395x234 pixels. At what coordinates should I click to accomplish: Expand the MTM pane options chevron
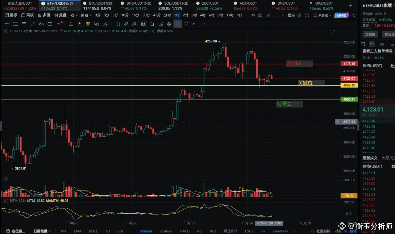[6, 201]
